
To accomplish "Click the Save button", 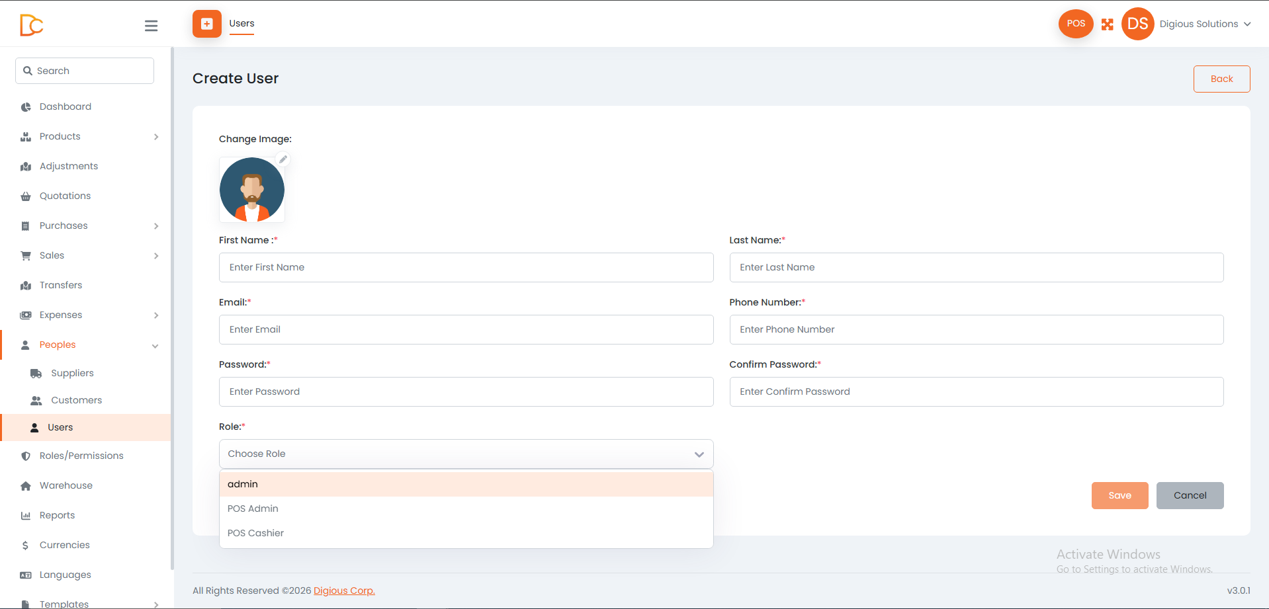I will (1119, 495).
